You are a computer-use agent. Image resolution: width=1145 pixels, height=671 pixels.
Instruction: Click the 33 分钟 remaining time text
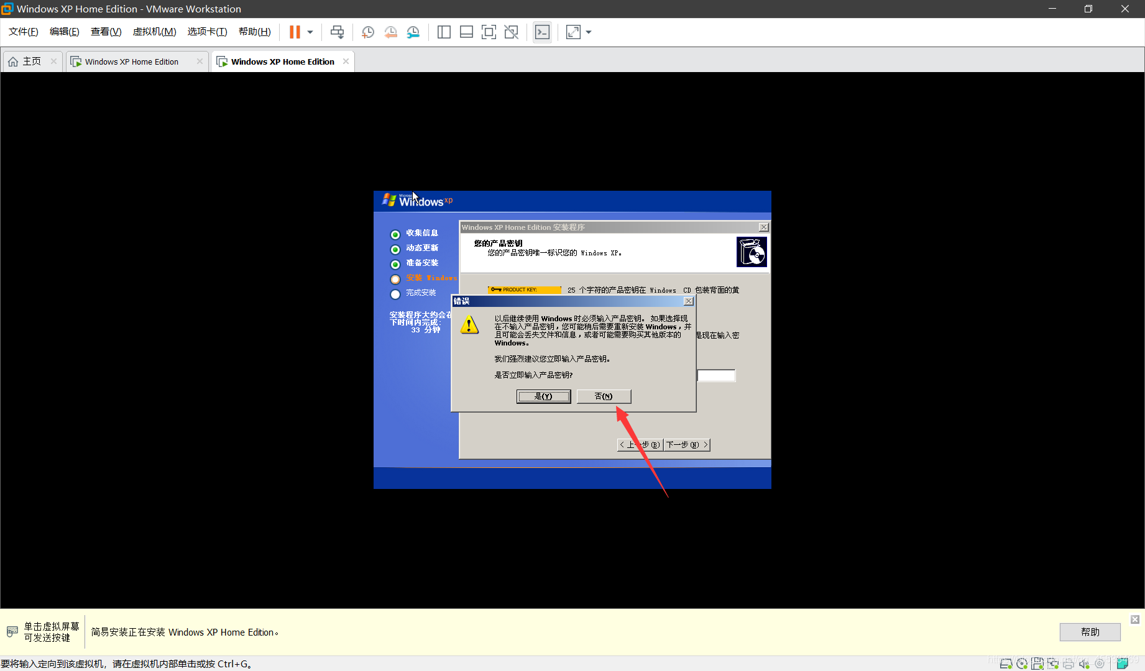click(425, 330)
